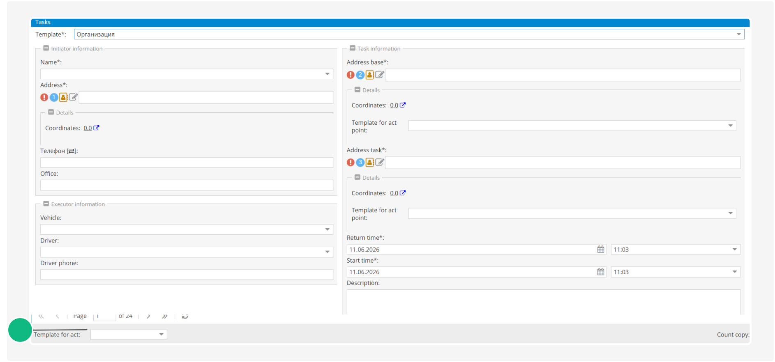Viewport: 775px width, 362px height.
Task: Open external link icon beside Address base Coordinates
Action: [x=403, y=105]
